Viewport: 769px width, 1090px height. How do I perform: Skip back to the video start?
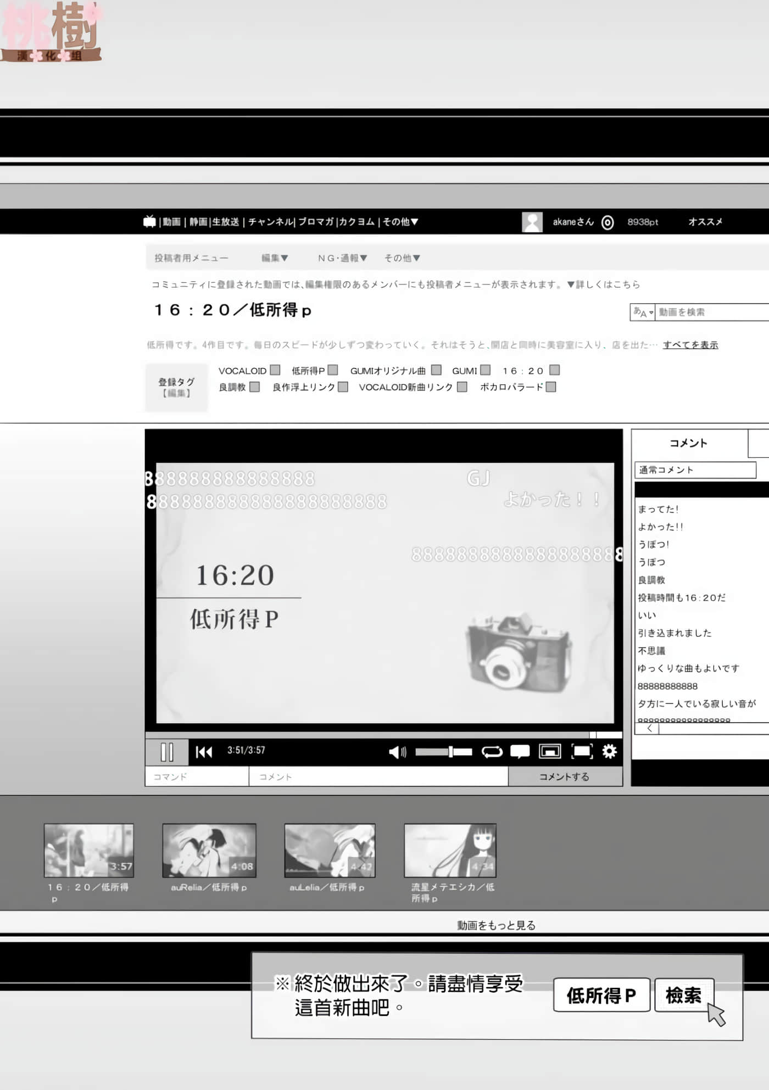[204, 752]
